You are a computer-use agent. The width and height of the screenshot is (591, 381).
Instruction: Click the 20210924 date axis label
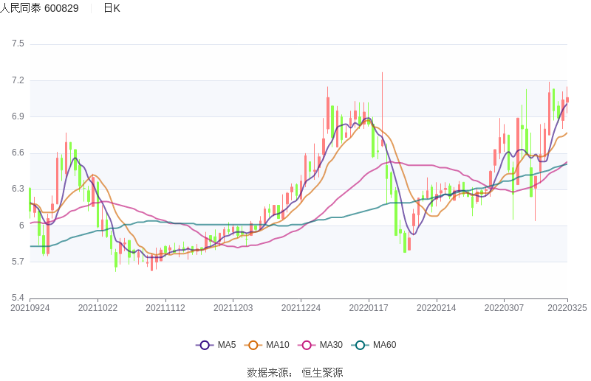click(30, 308)
